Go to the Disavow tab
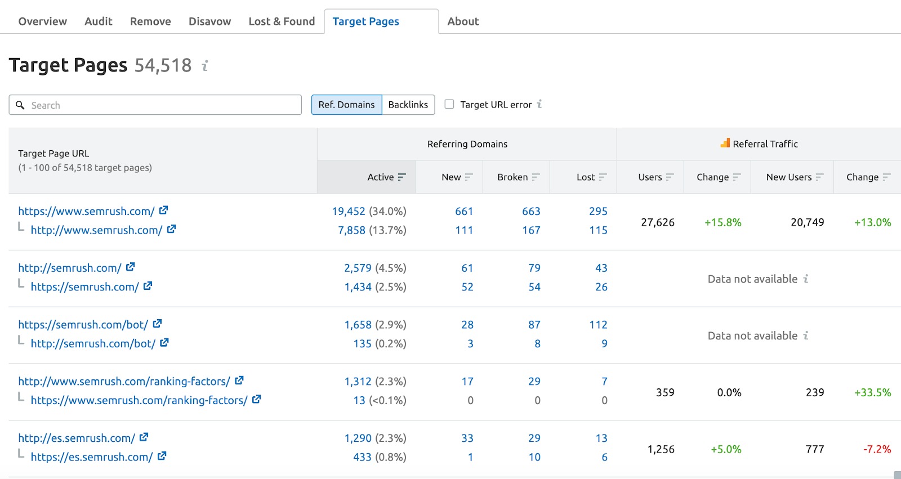The image size is (901, 479). [x=209, y=21]
